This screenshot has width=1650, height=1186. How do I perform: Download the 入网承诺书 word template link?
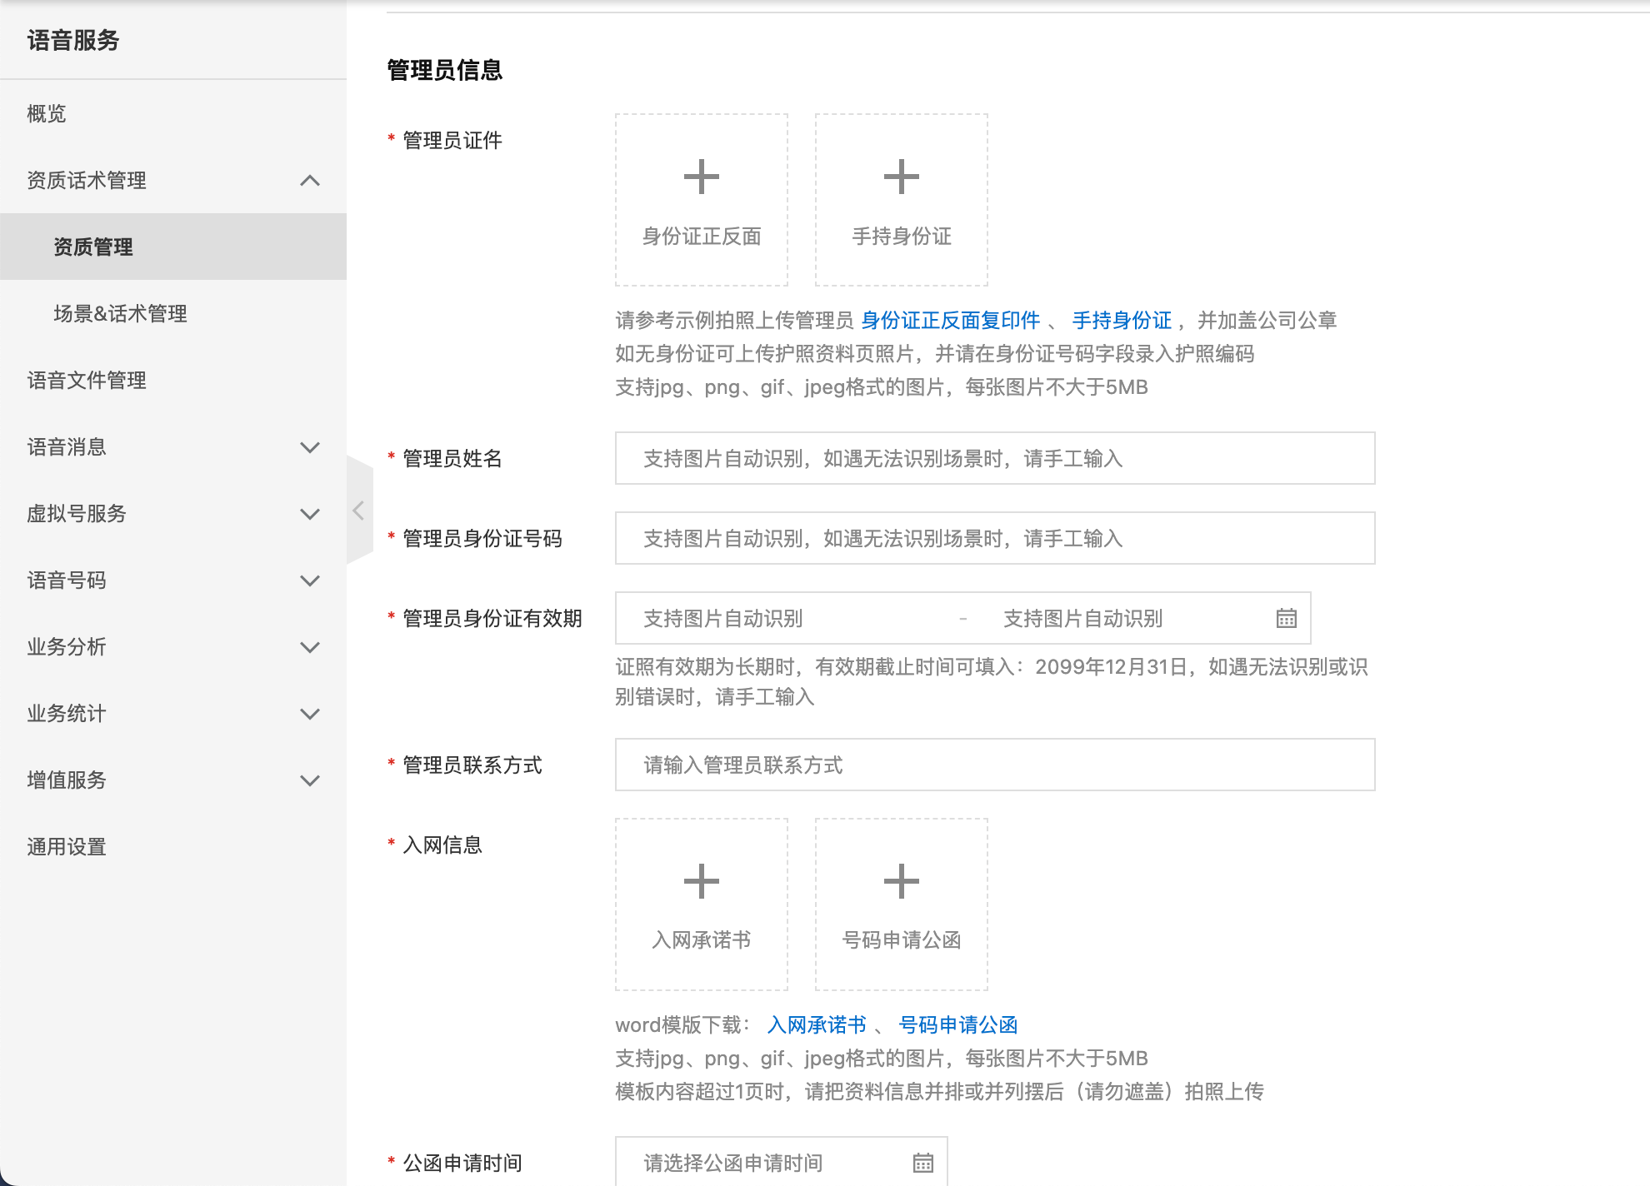tap(817, 1025)
